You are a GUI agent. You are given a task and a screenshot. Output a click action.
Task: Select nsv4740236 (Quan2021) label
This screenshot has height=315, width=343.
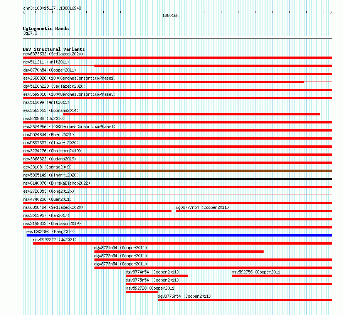[47, 199]
